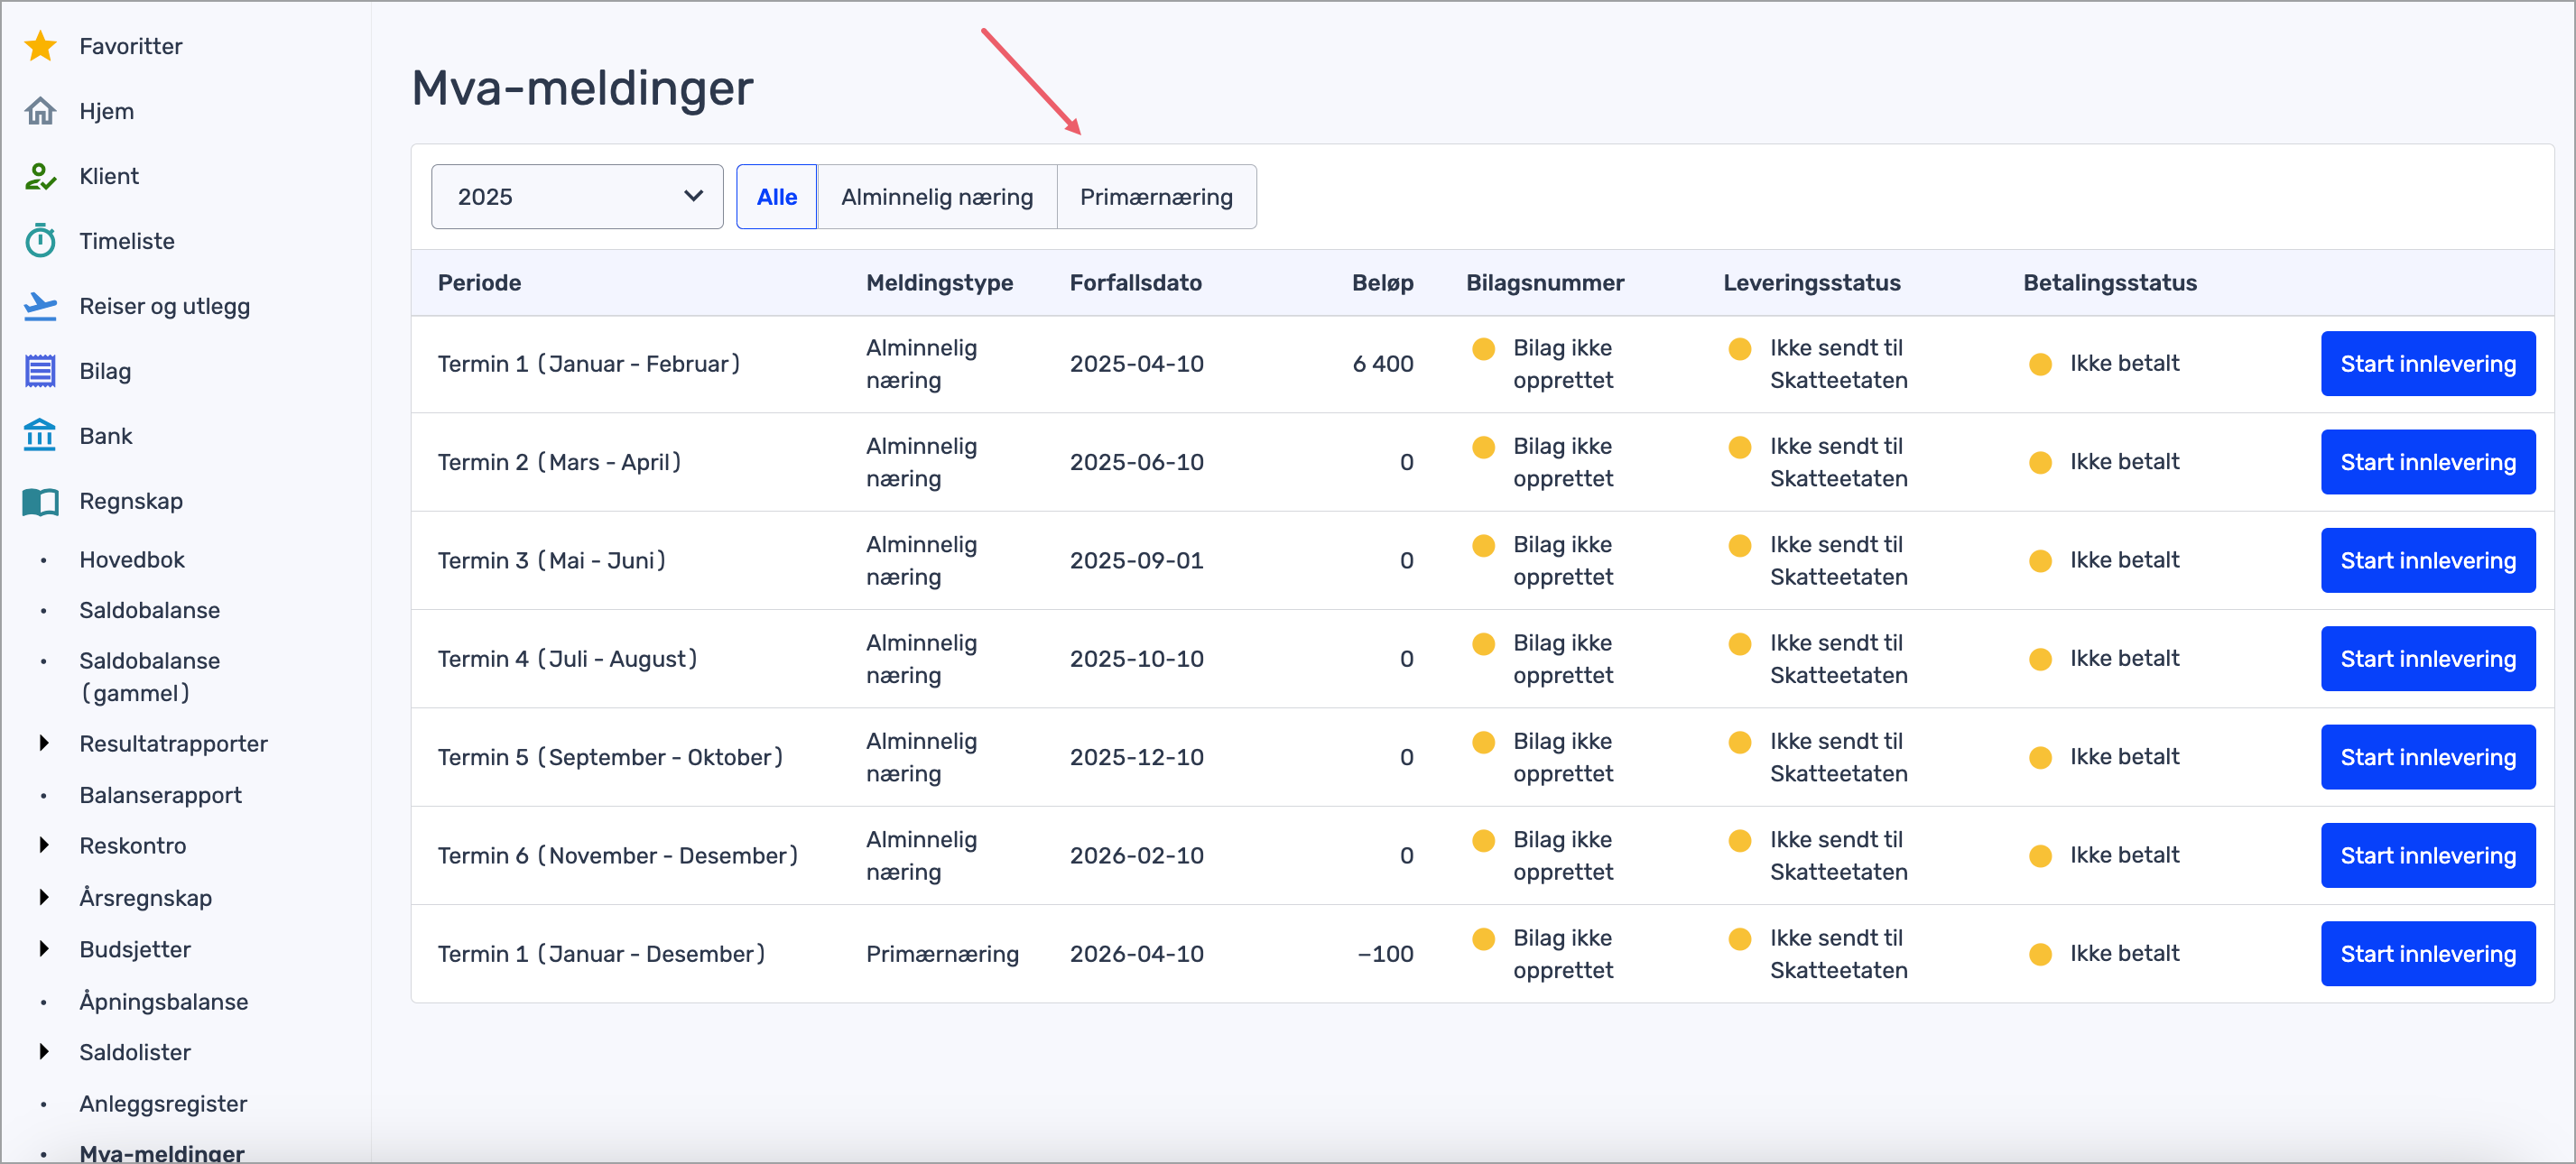Open Mva-meldinger in sidebar

point(162,1153)
